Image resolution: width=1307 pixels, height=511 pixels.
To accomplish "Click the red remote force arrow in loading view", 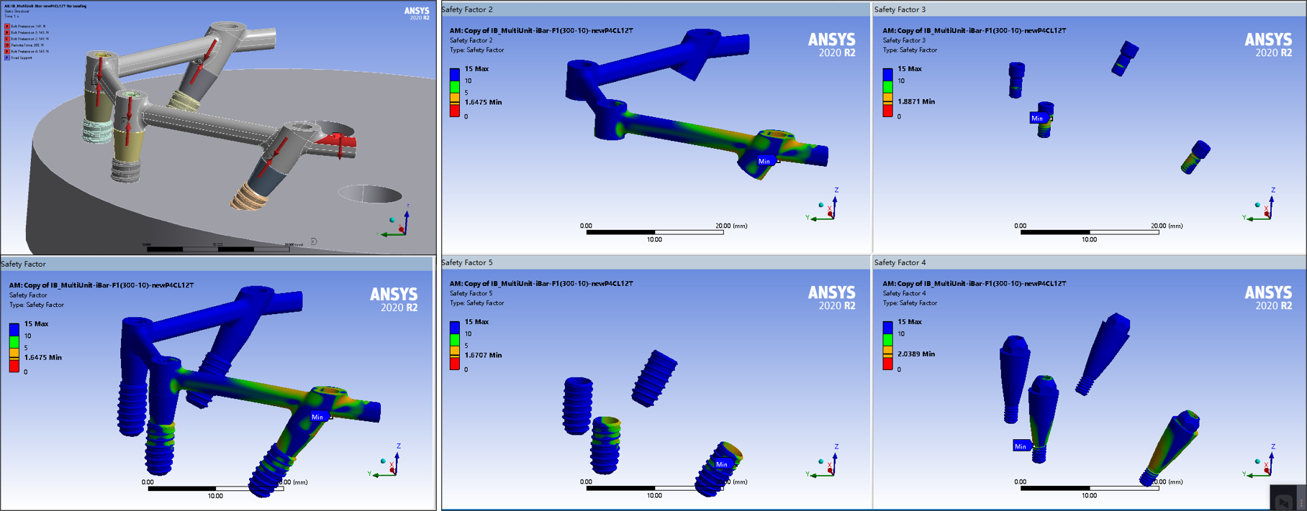I will point(340,148).
